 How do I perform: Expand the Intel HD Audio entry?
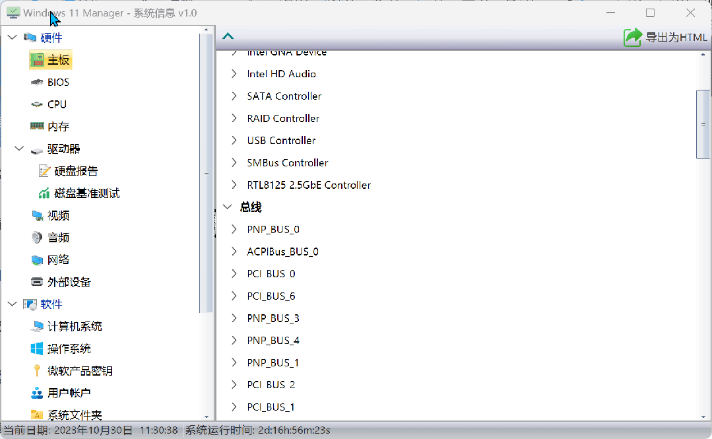(234, 74)
